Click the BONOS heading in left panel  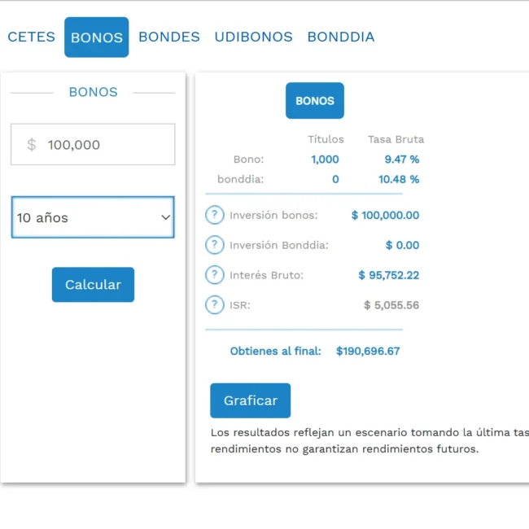pyautogui.click(x=93, y=92)
